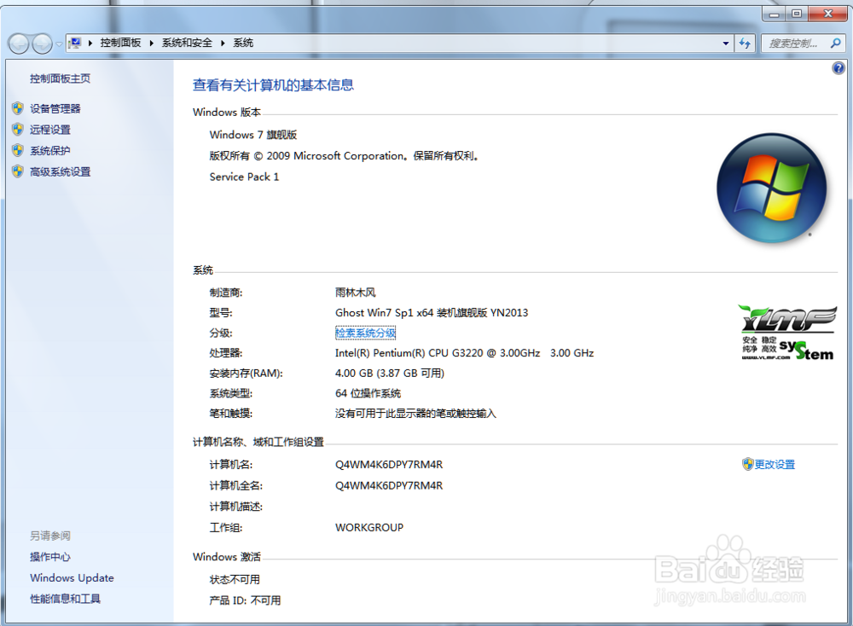The image size is (853, 626).
Task: Open recent pages dropdown beside navigation arrows
Action: (x=59, y=44)
